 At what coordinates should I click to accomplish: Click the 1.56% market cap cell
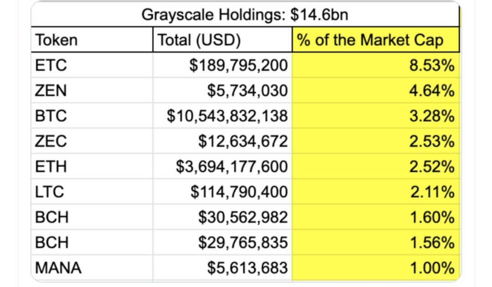pyautogui.click(x=375, y=242)
